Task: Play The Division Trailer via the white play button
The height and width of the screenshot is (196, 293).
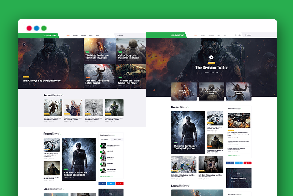Action: [x=211, y=58]
